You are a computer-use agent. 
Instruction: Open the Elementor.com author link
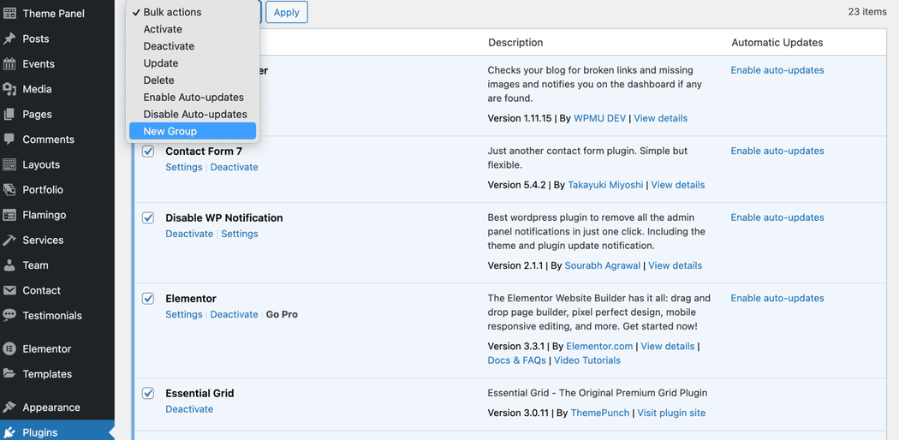coord(599,347)
